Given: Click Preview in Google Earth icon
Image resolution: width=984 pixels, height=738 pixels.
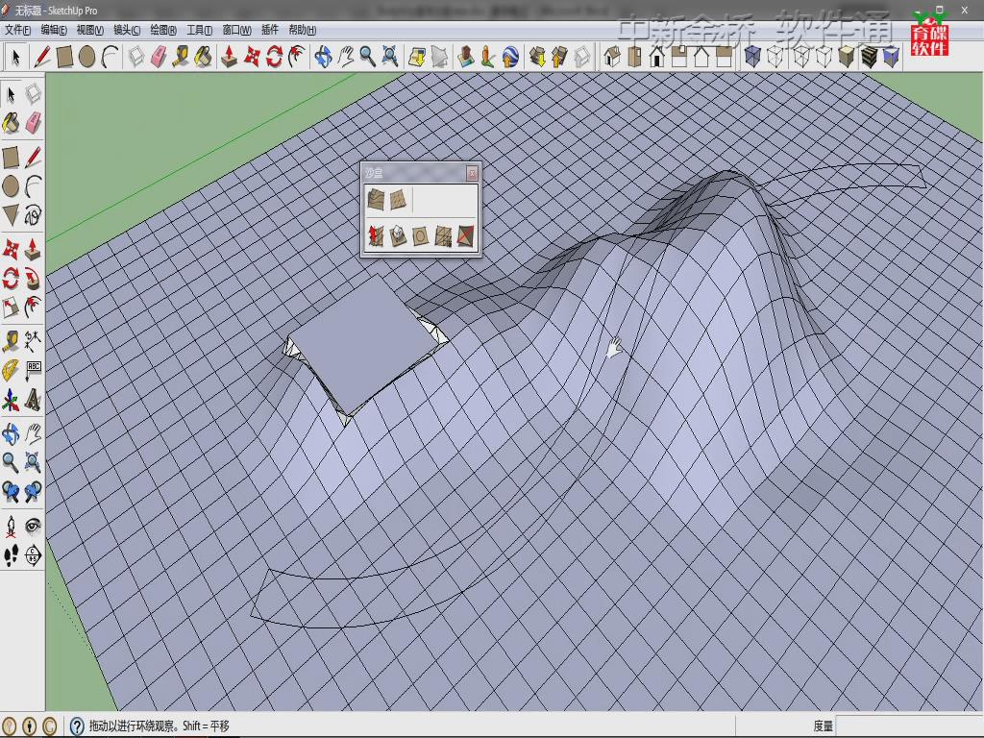Looking at the screenshot, I should 511,57.
